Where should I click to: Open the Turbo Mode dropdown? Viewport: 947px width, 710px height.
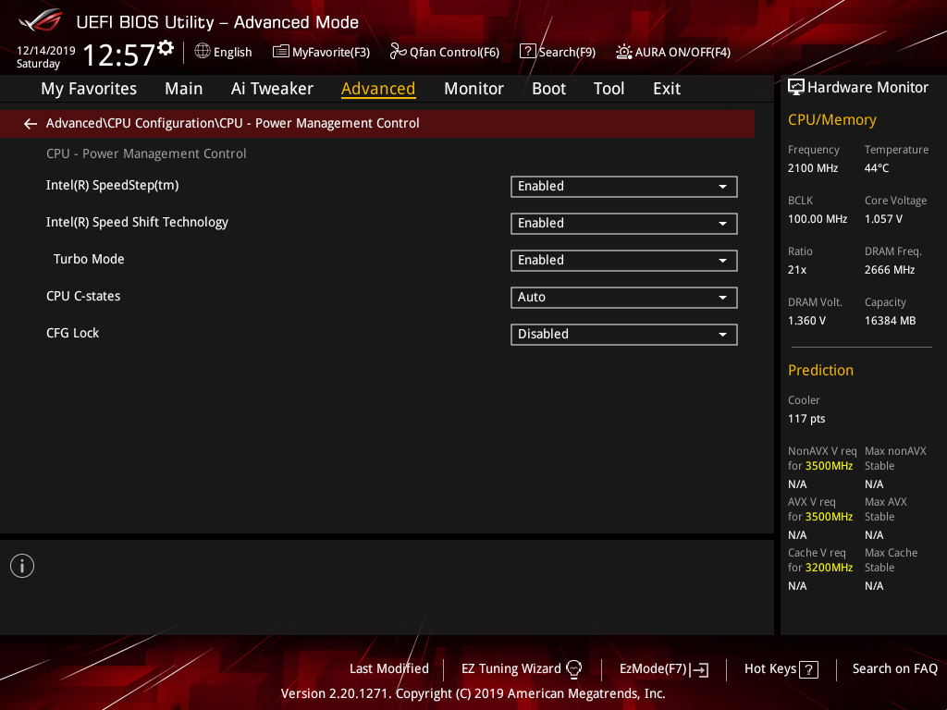624,260
